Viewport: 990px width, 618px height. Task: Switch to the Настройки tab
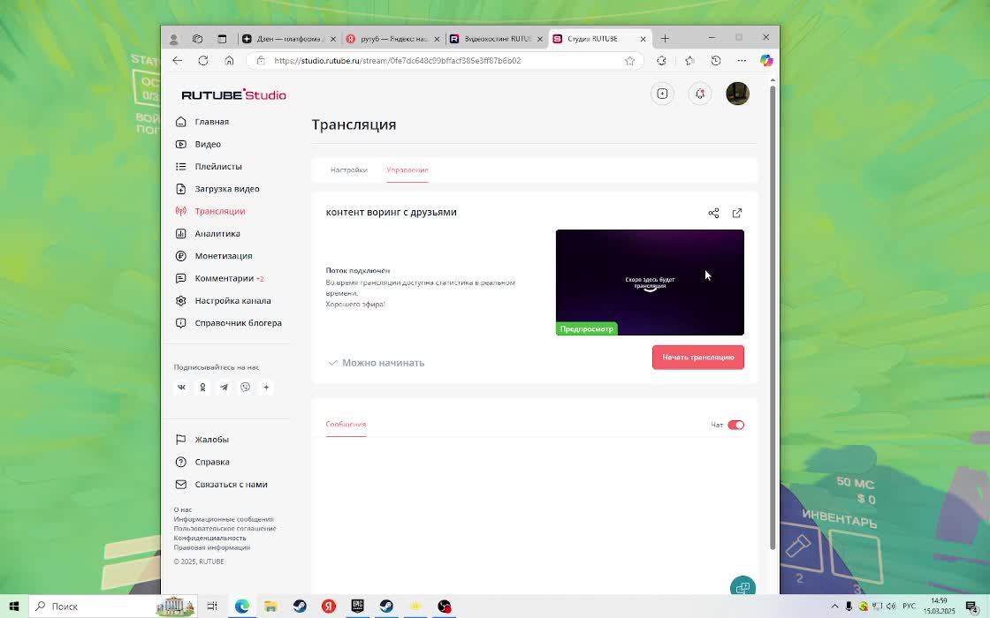pos(349,170)
